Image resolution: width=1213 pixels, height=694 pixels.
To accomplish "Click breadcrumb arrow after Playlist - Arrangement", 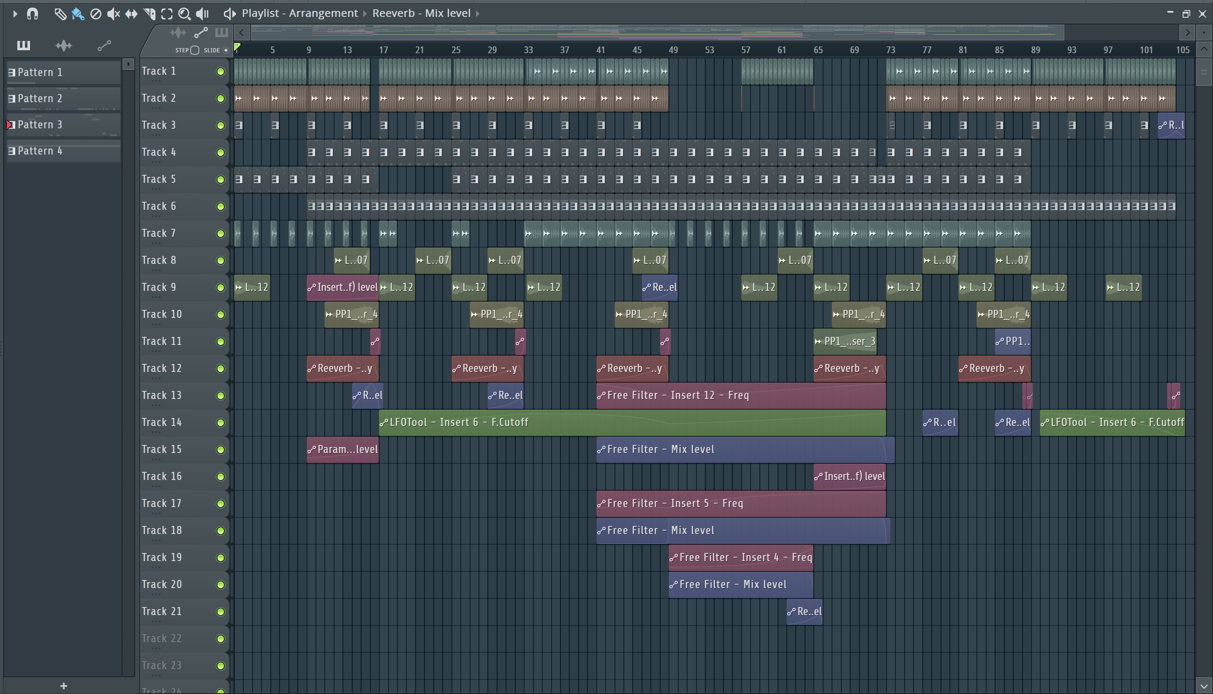I will point(365,14).
